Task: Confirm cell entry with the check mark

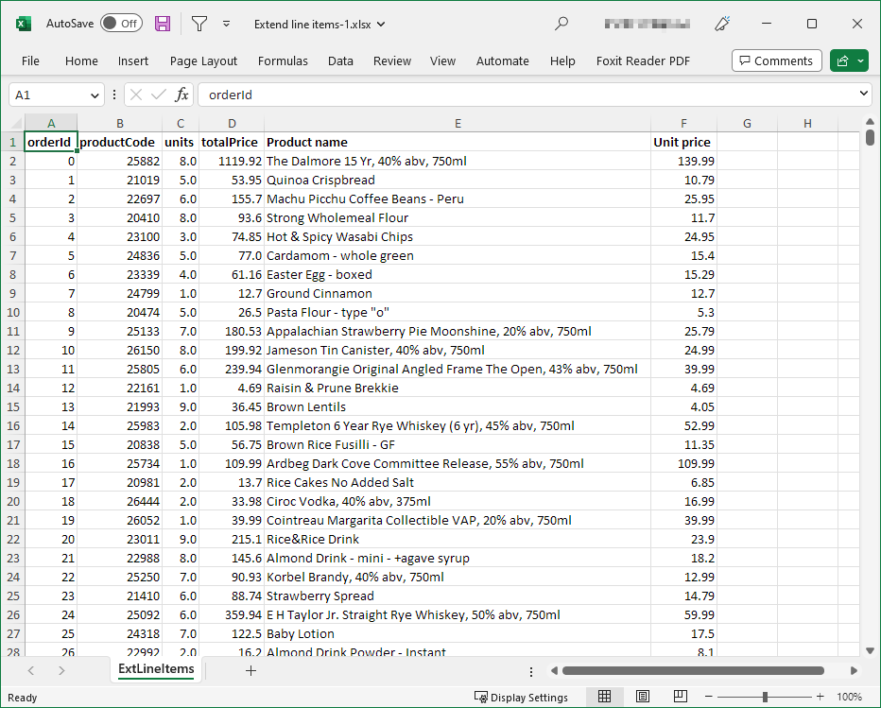Action: click(157, 95)
